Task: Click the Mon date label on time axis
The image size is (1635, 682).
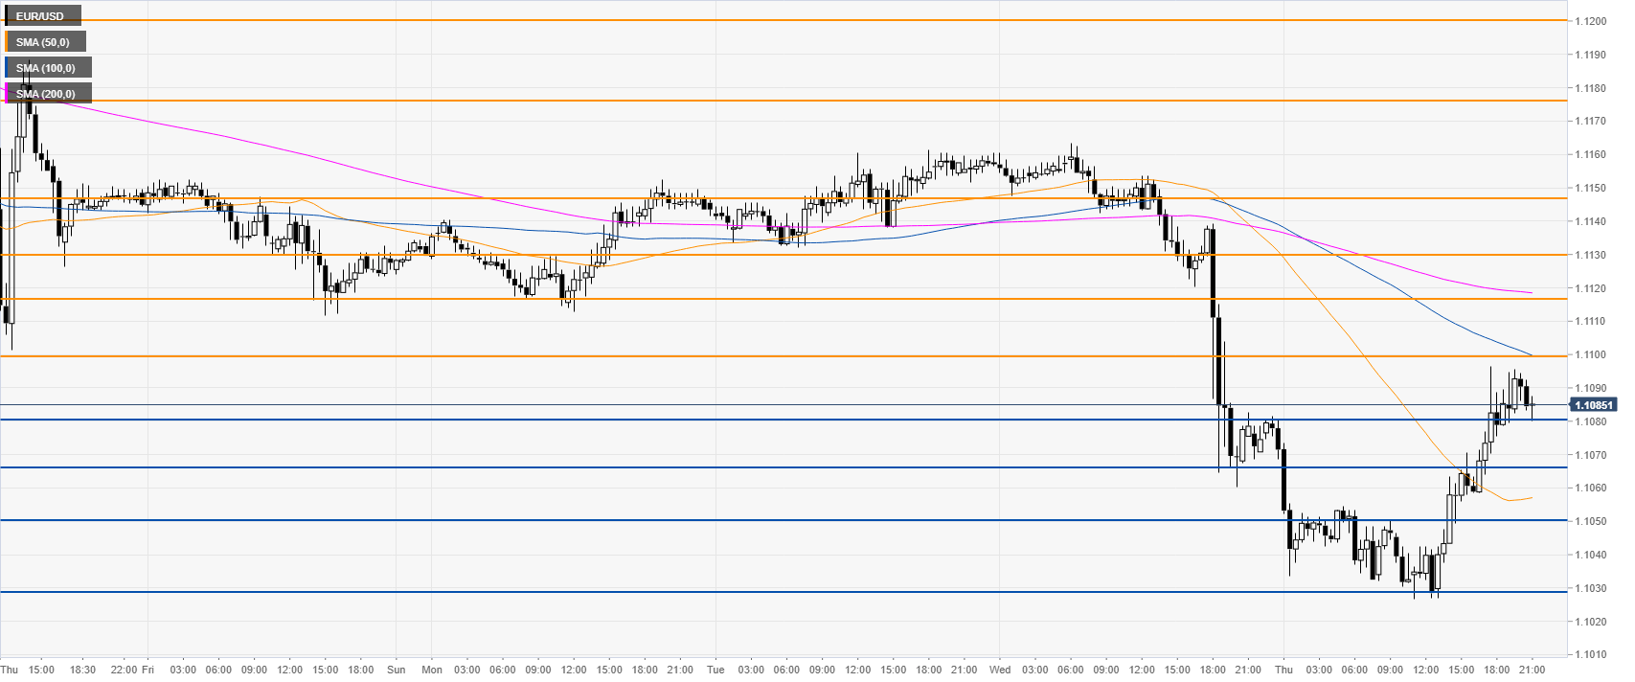Action: click(432, 670)
